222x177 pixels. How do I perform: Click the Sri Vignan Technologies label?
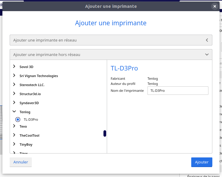tap(39, 76)
